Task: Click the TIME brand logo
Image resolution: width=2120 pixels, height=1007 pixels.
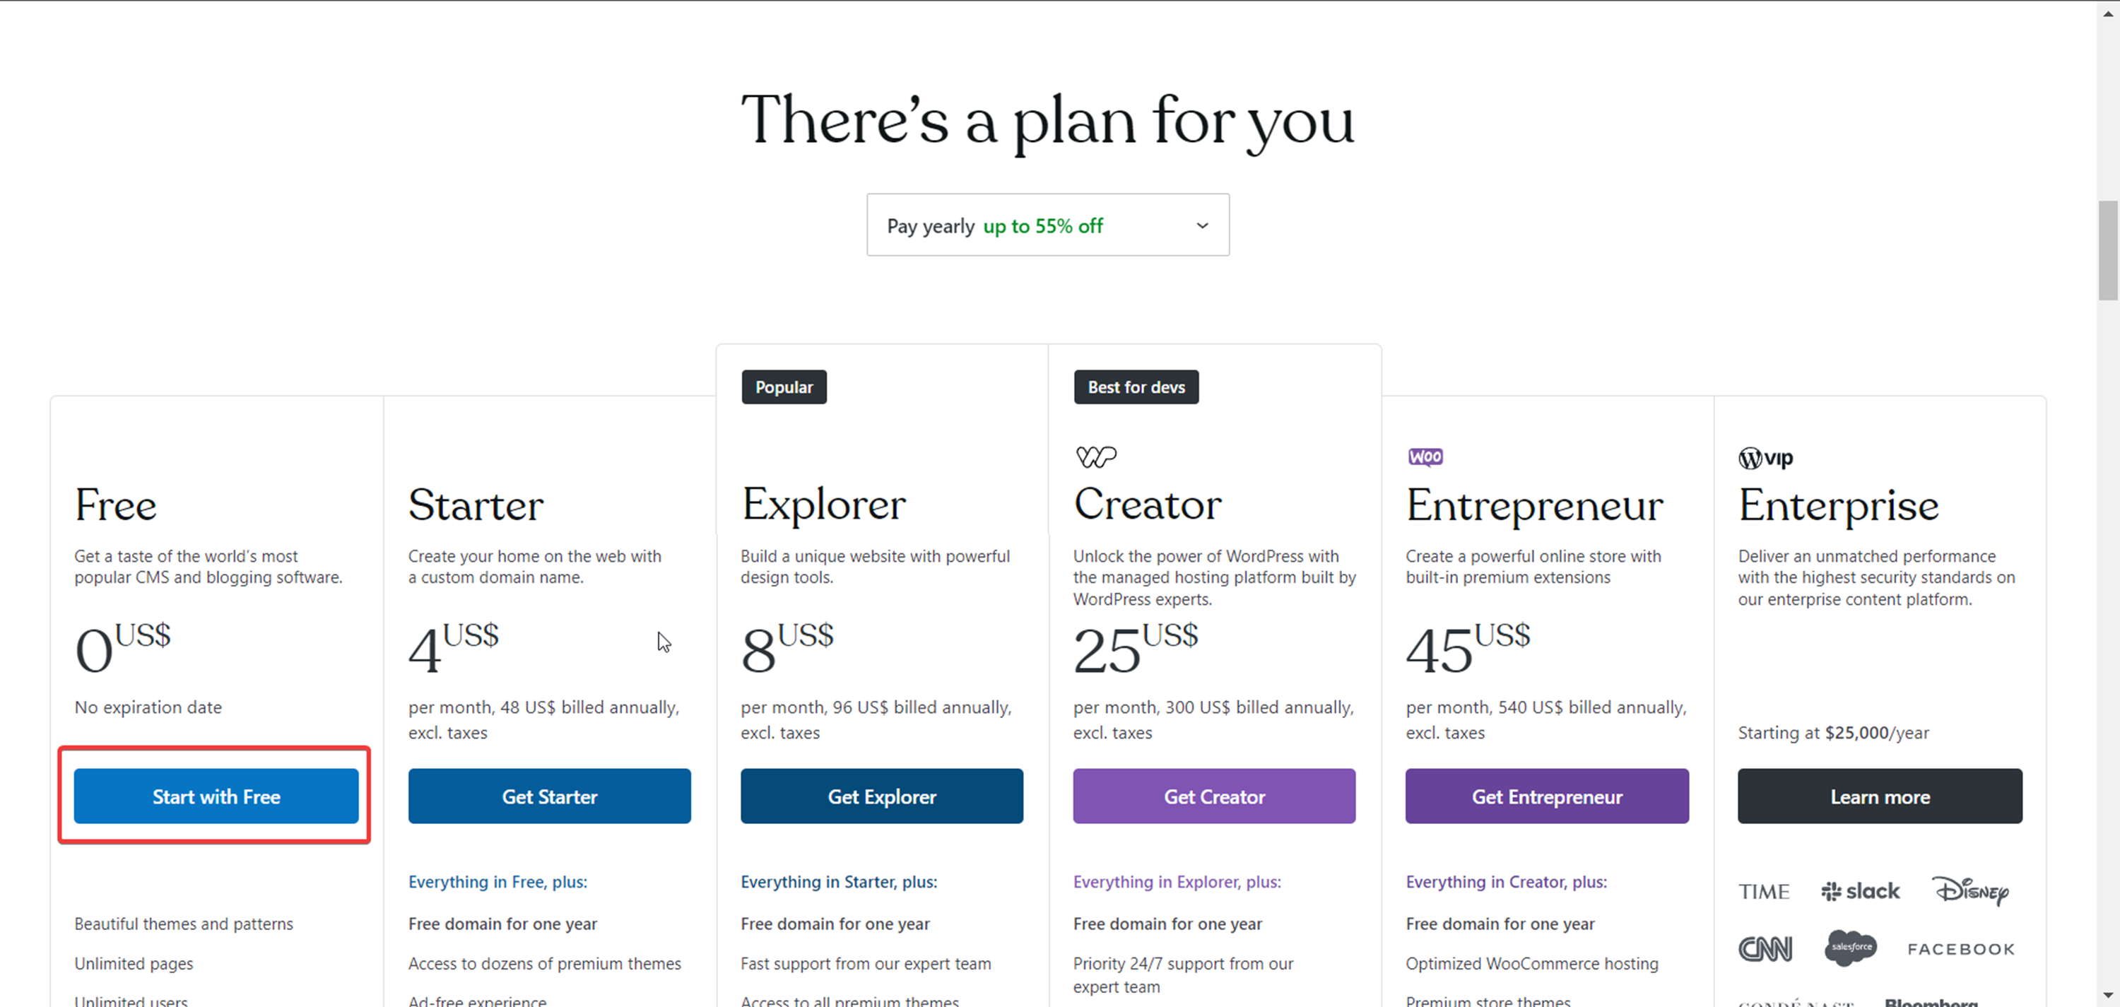Action: tap(1764, 892)
